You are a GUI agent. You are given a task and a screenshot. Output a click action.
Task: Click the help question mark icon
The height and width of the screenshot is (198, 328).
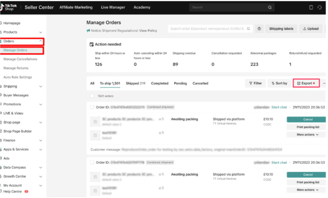259,29
